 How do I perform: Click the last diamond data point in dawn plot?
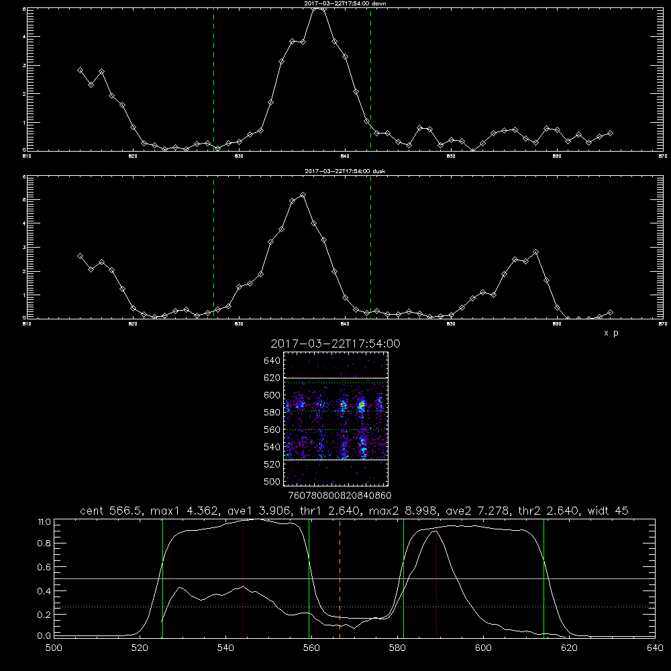(610, 134)
